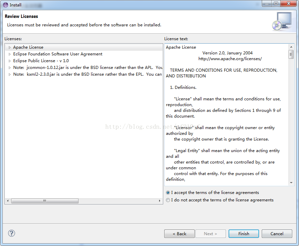Maximize the Install window

click(x=276, y=3)
